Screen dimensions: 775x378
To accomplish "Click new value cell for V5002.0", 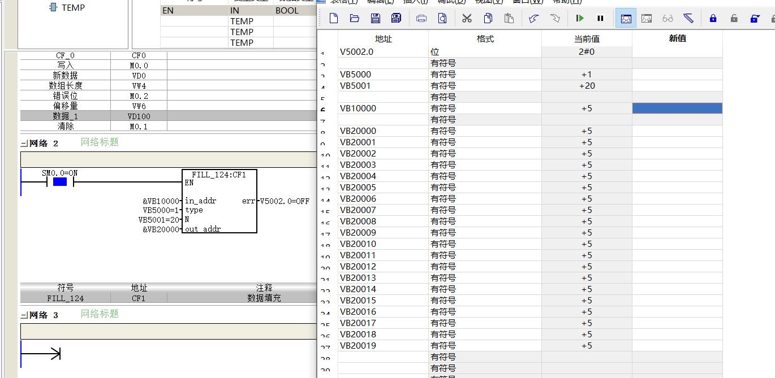I will click(677, 51).
